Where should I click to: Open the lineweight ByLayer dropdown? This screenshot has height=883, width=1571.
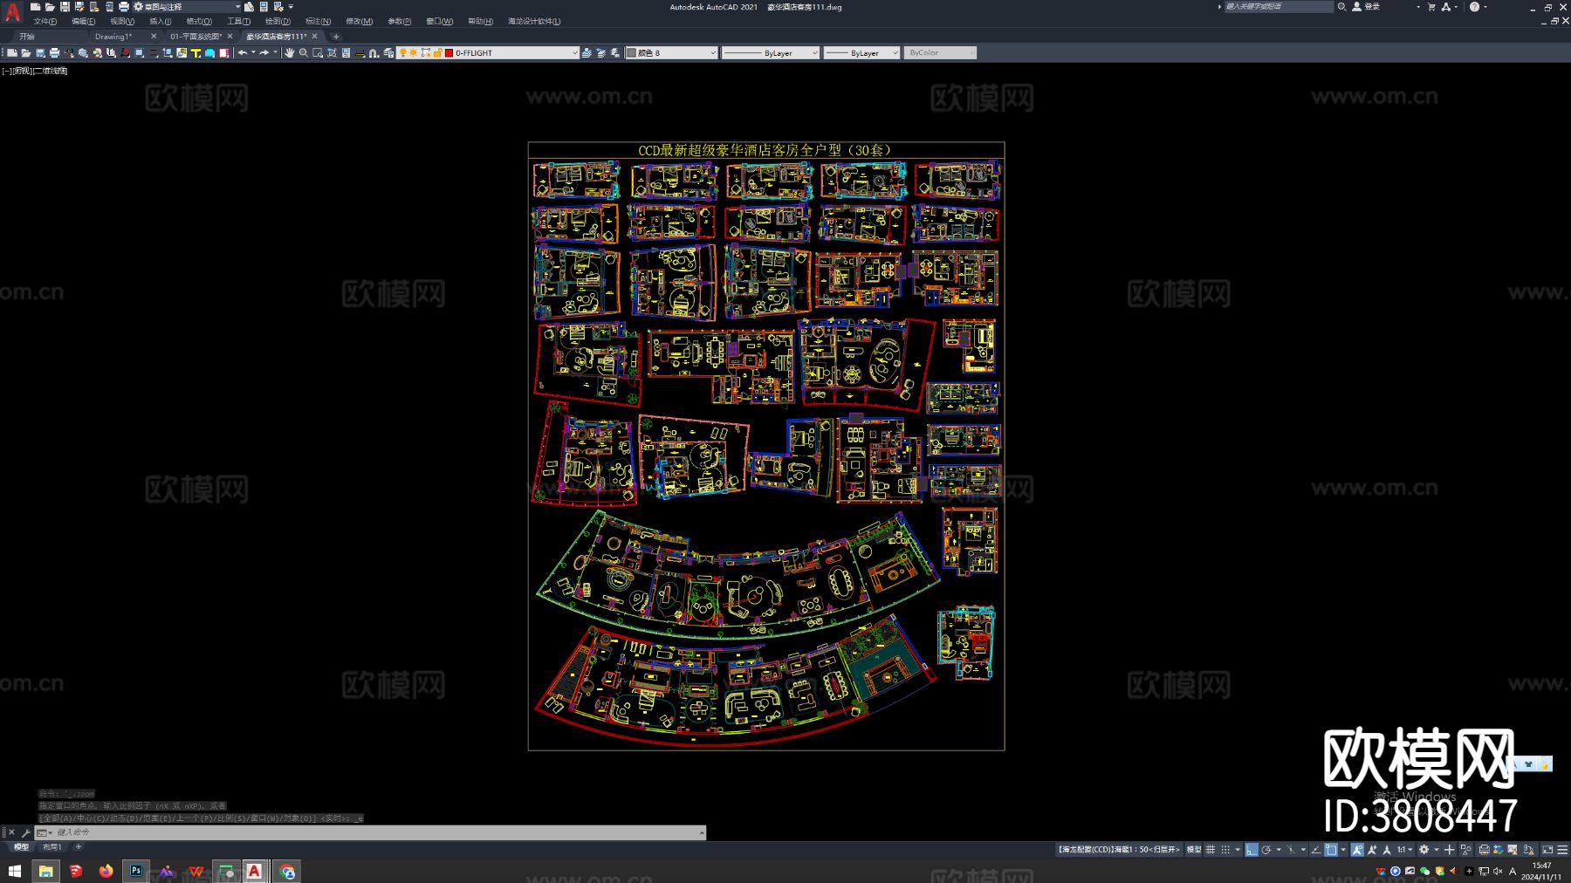[x=861, y=53]
